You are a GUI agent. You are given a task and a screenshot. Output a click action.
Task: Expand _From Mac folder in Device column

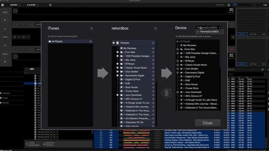(x=177, y=49)
